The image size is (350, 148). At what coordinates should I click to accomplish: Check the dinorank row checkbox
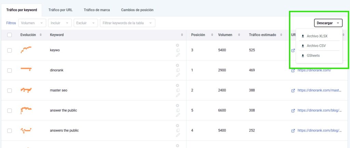tap(9, 70)
